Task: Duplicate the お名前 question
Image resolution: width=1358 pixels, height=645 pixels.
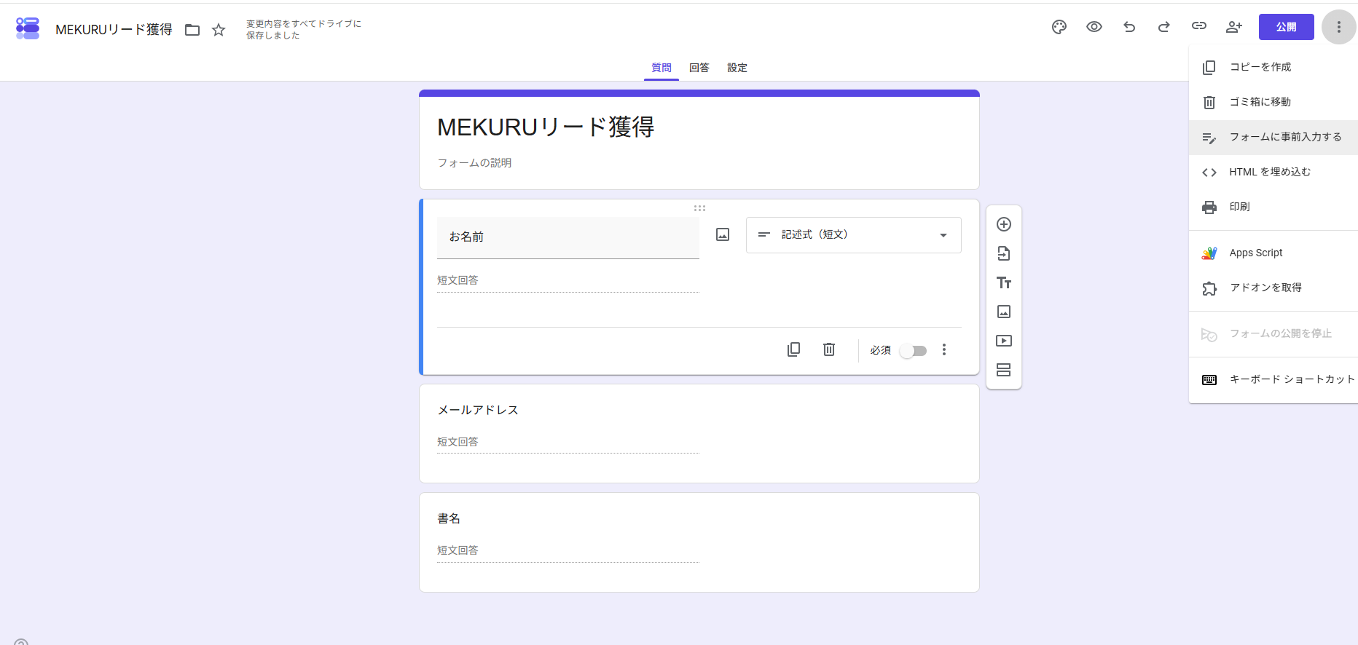Action: (794, 349)
